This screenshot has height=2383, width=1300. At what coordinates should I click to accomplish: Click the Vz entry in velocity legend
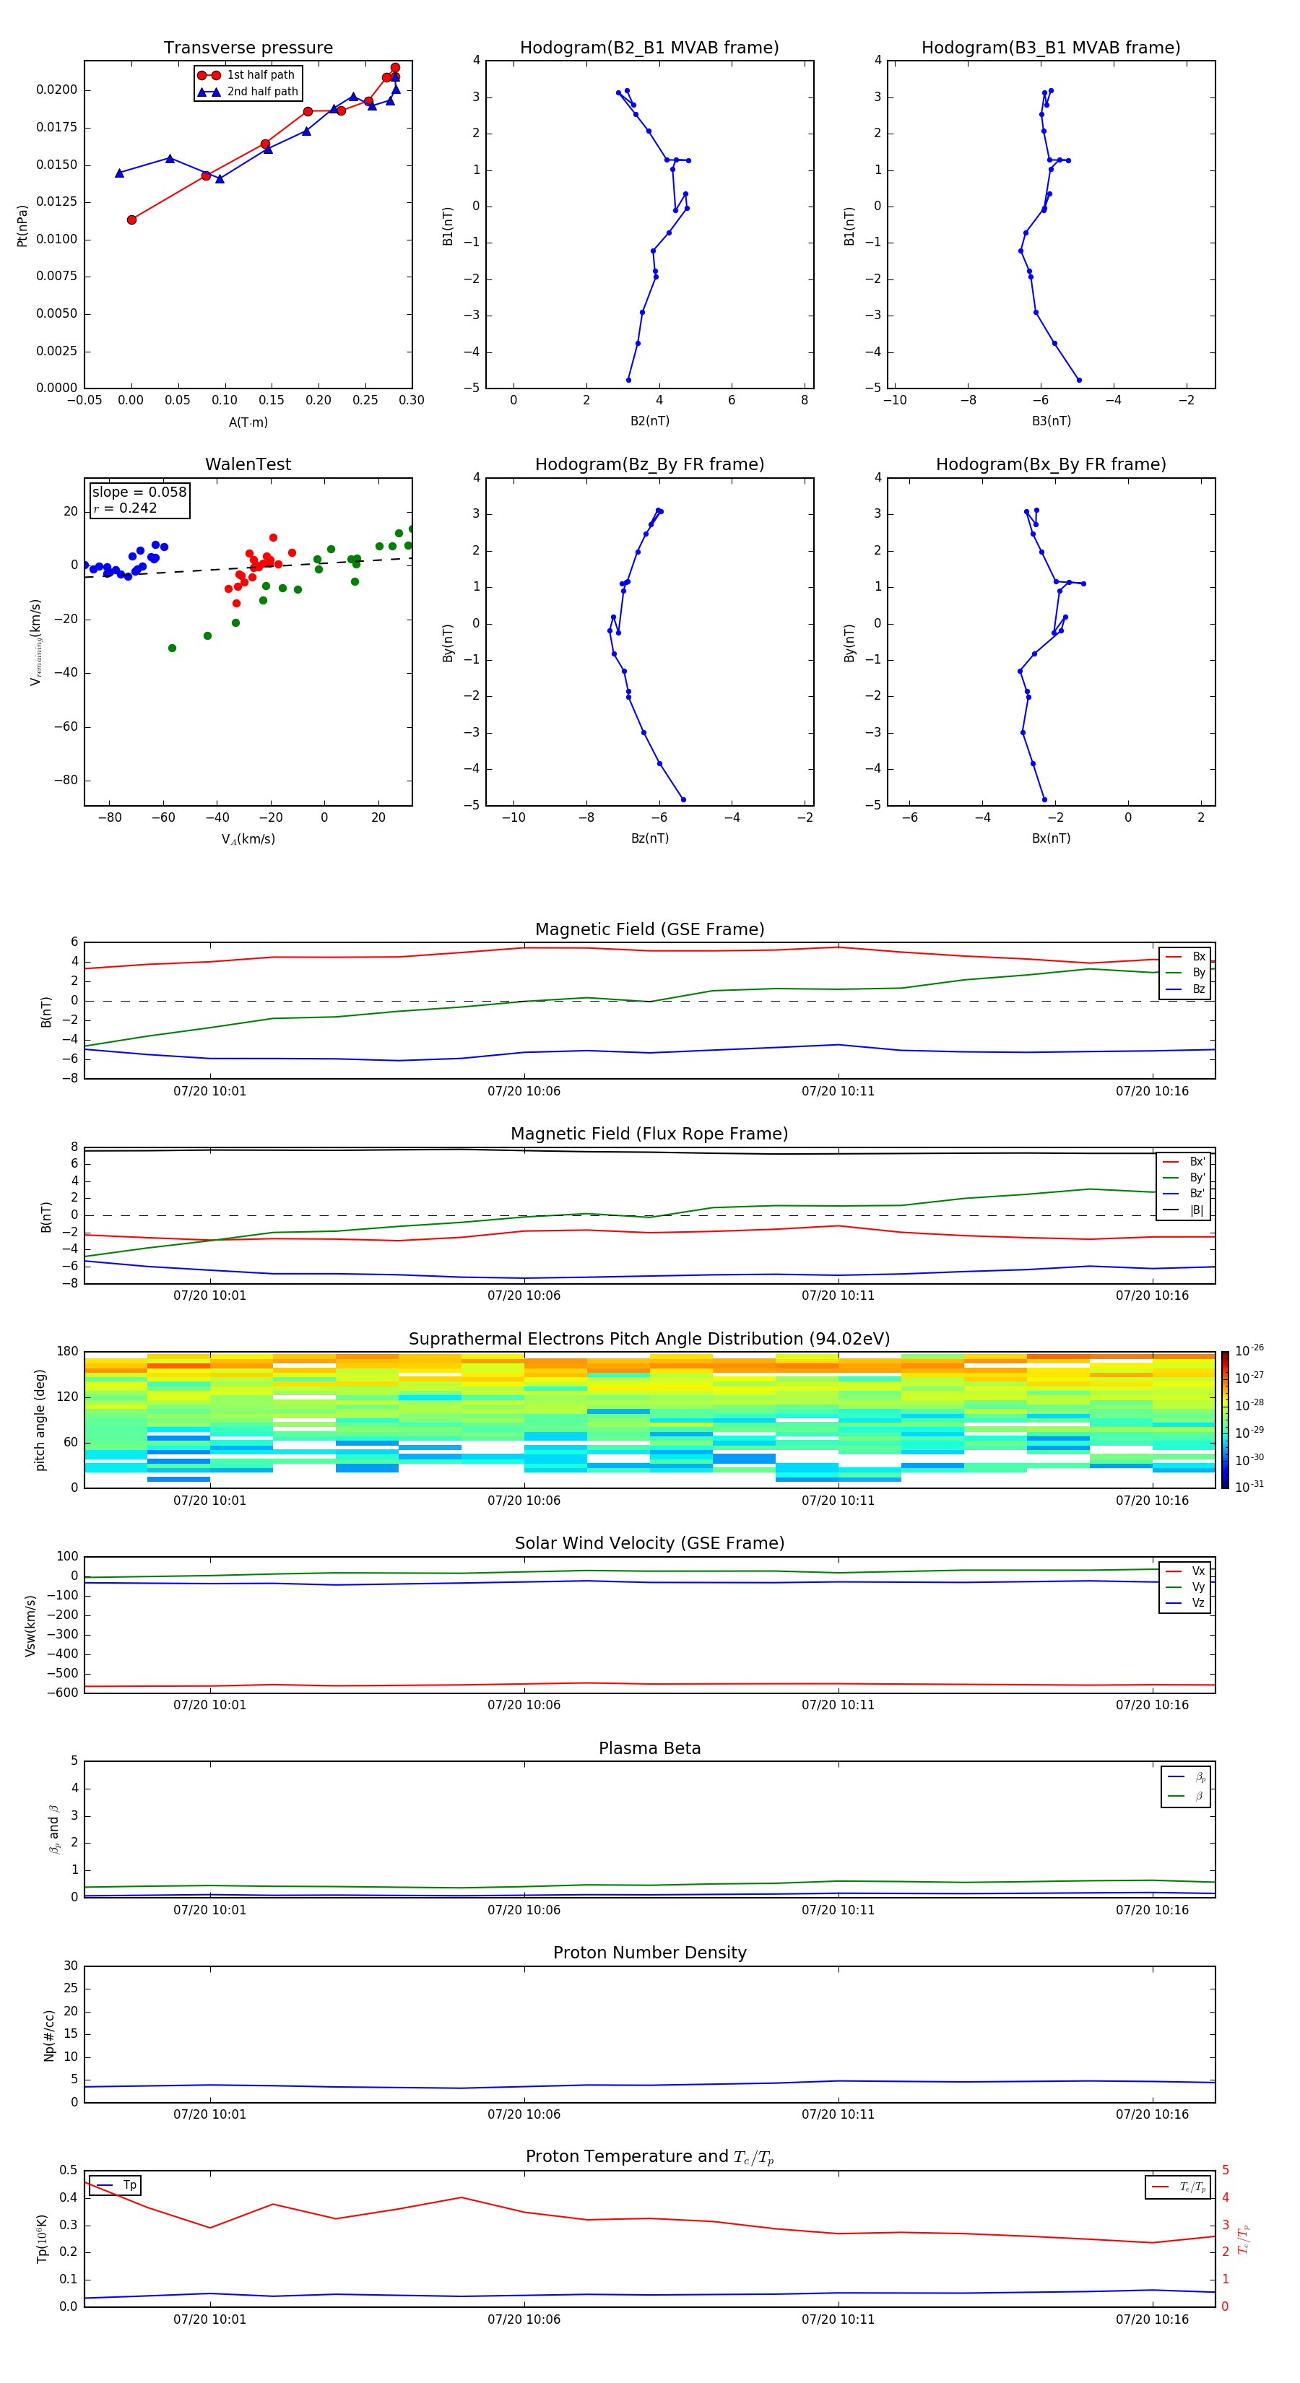[1185, 1603]
